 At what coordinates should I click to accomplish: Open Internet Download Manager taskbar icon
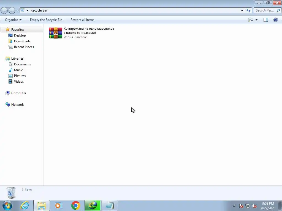(x=93, y=206)
